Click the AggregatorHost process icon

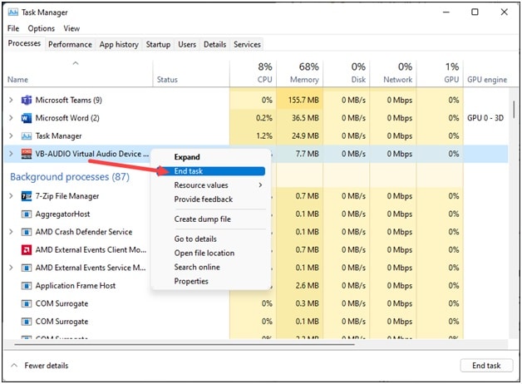click(x=27, y=214)
